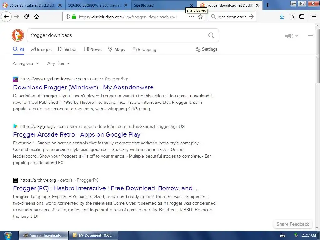The height and width of the screenshot is (240, 320).
Task: Click the myabandonware site favicon
Action: 16,79
